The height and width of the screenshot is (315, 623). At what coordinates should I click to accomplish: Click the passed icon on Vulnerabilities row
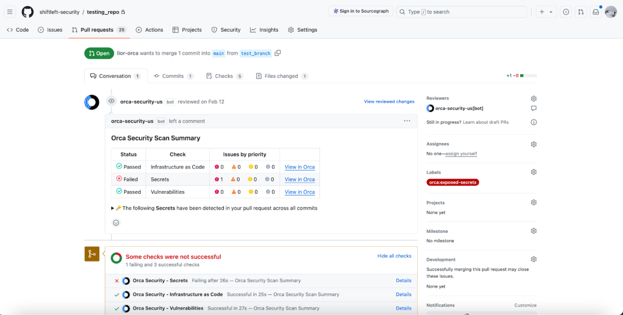pos(119,191)
